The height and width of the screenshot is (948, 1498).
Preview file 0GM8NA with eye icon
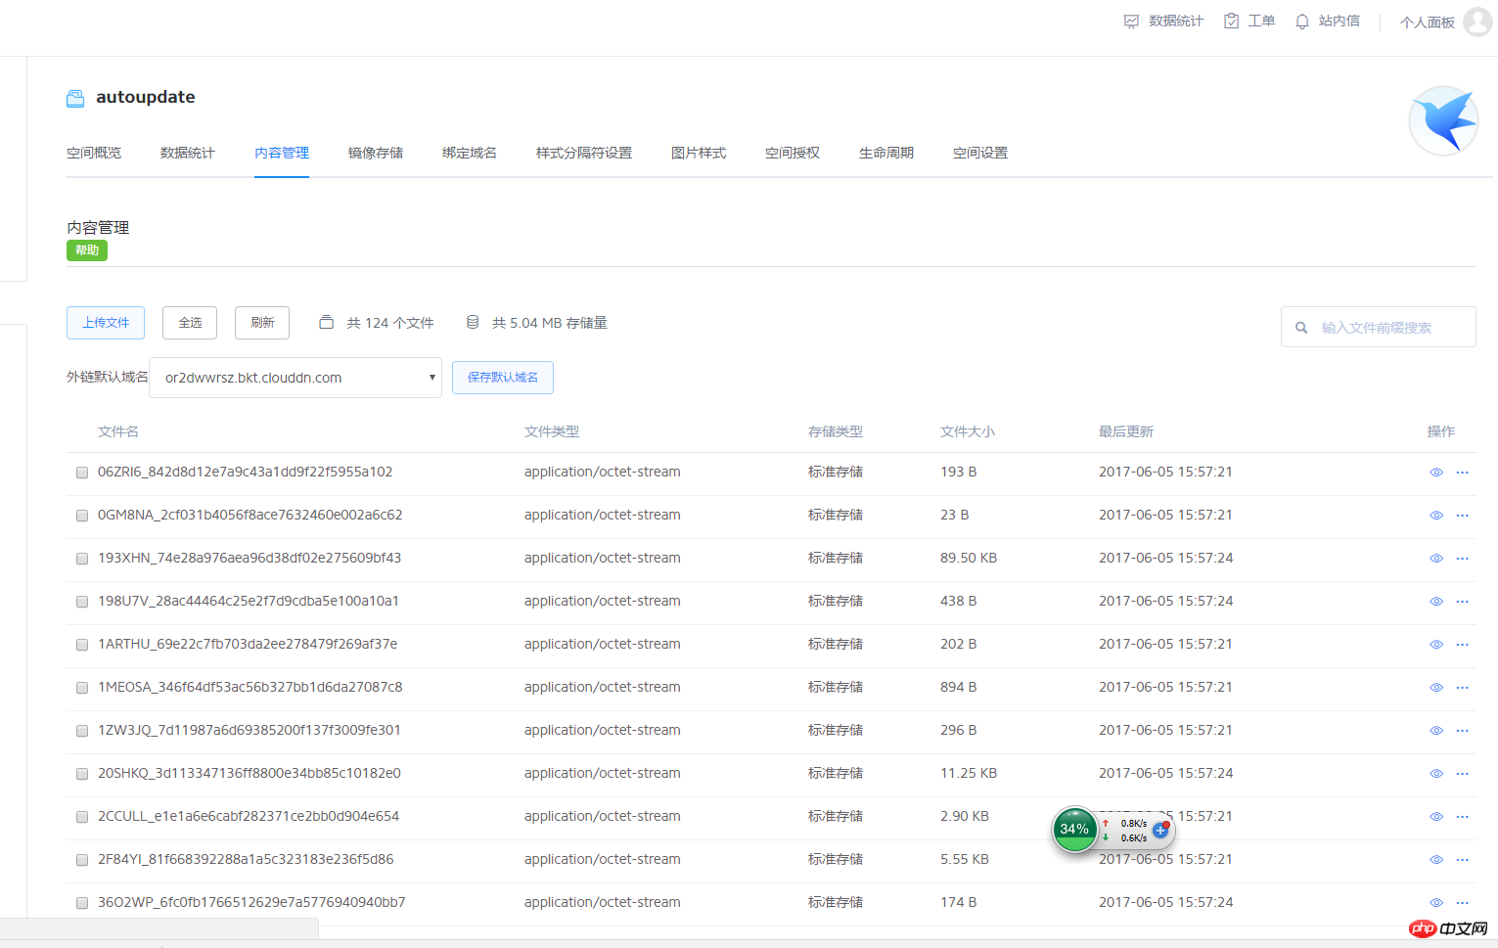(x=1436, y=516)
